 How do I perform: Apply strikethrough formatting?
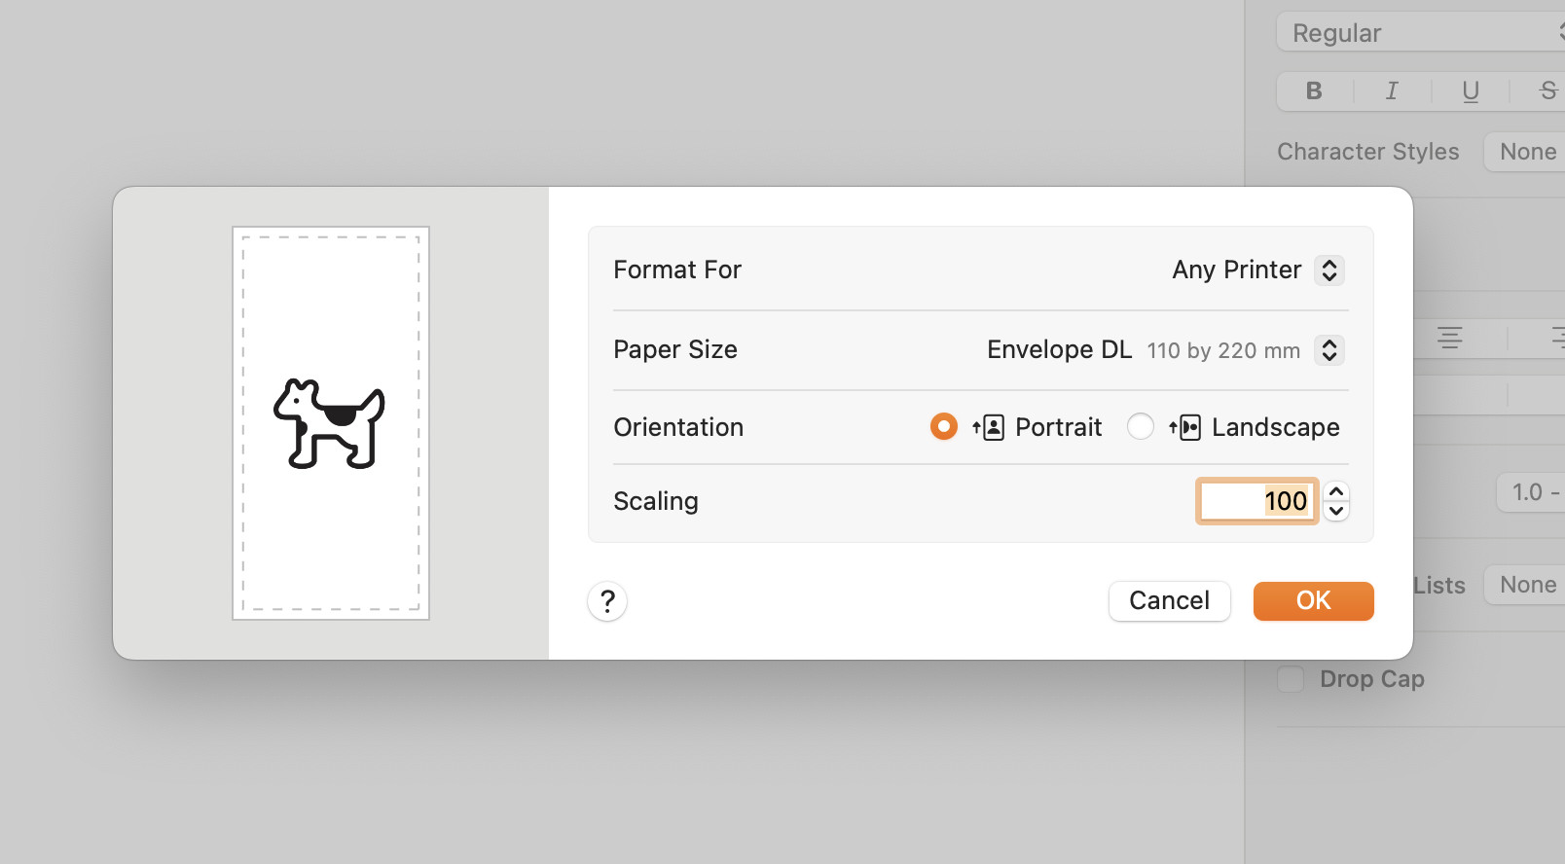point(1546,90)
